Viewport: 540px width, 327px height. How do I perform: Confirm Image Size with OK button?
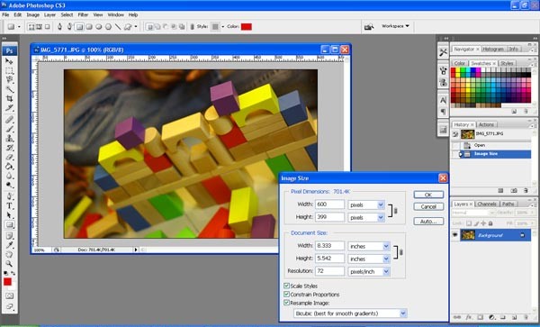coord(428,195)
